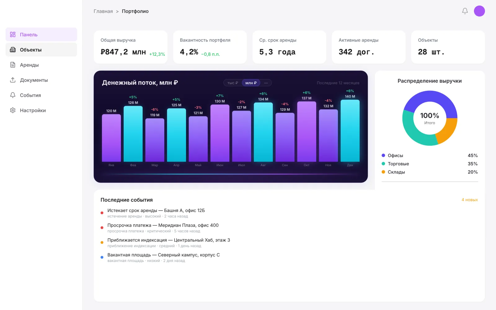Click the 100% Итого donut center

(x=430, y=118)
